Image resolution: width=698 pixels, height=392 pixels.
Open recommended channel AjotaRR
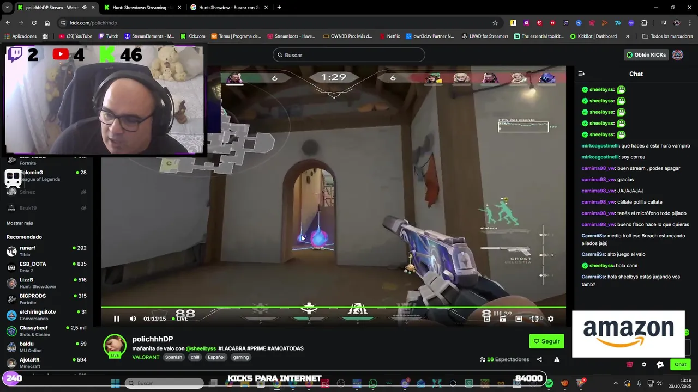pyautogui.click(x=46, y=363)
